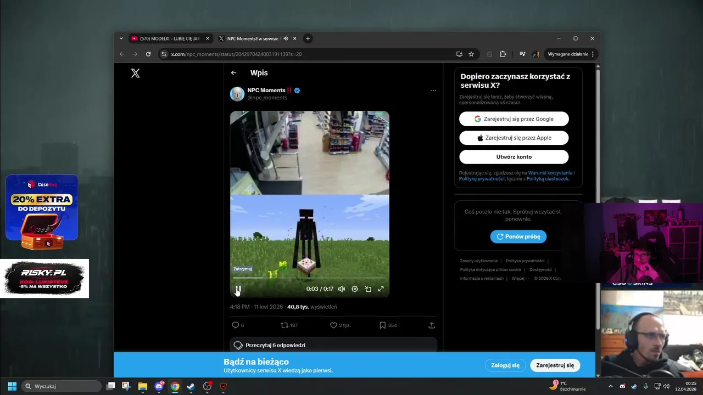Open the Polityką ciasteczek link
This screenshot has height=395, width=703.
pos(548,179)
